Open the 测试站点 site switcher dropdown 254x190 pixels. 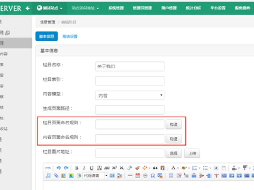click(x=50, y=8)
